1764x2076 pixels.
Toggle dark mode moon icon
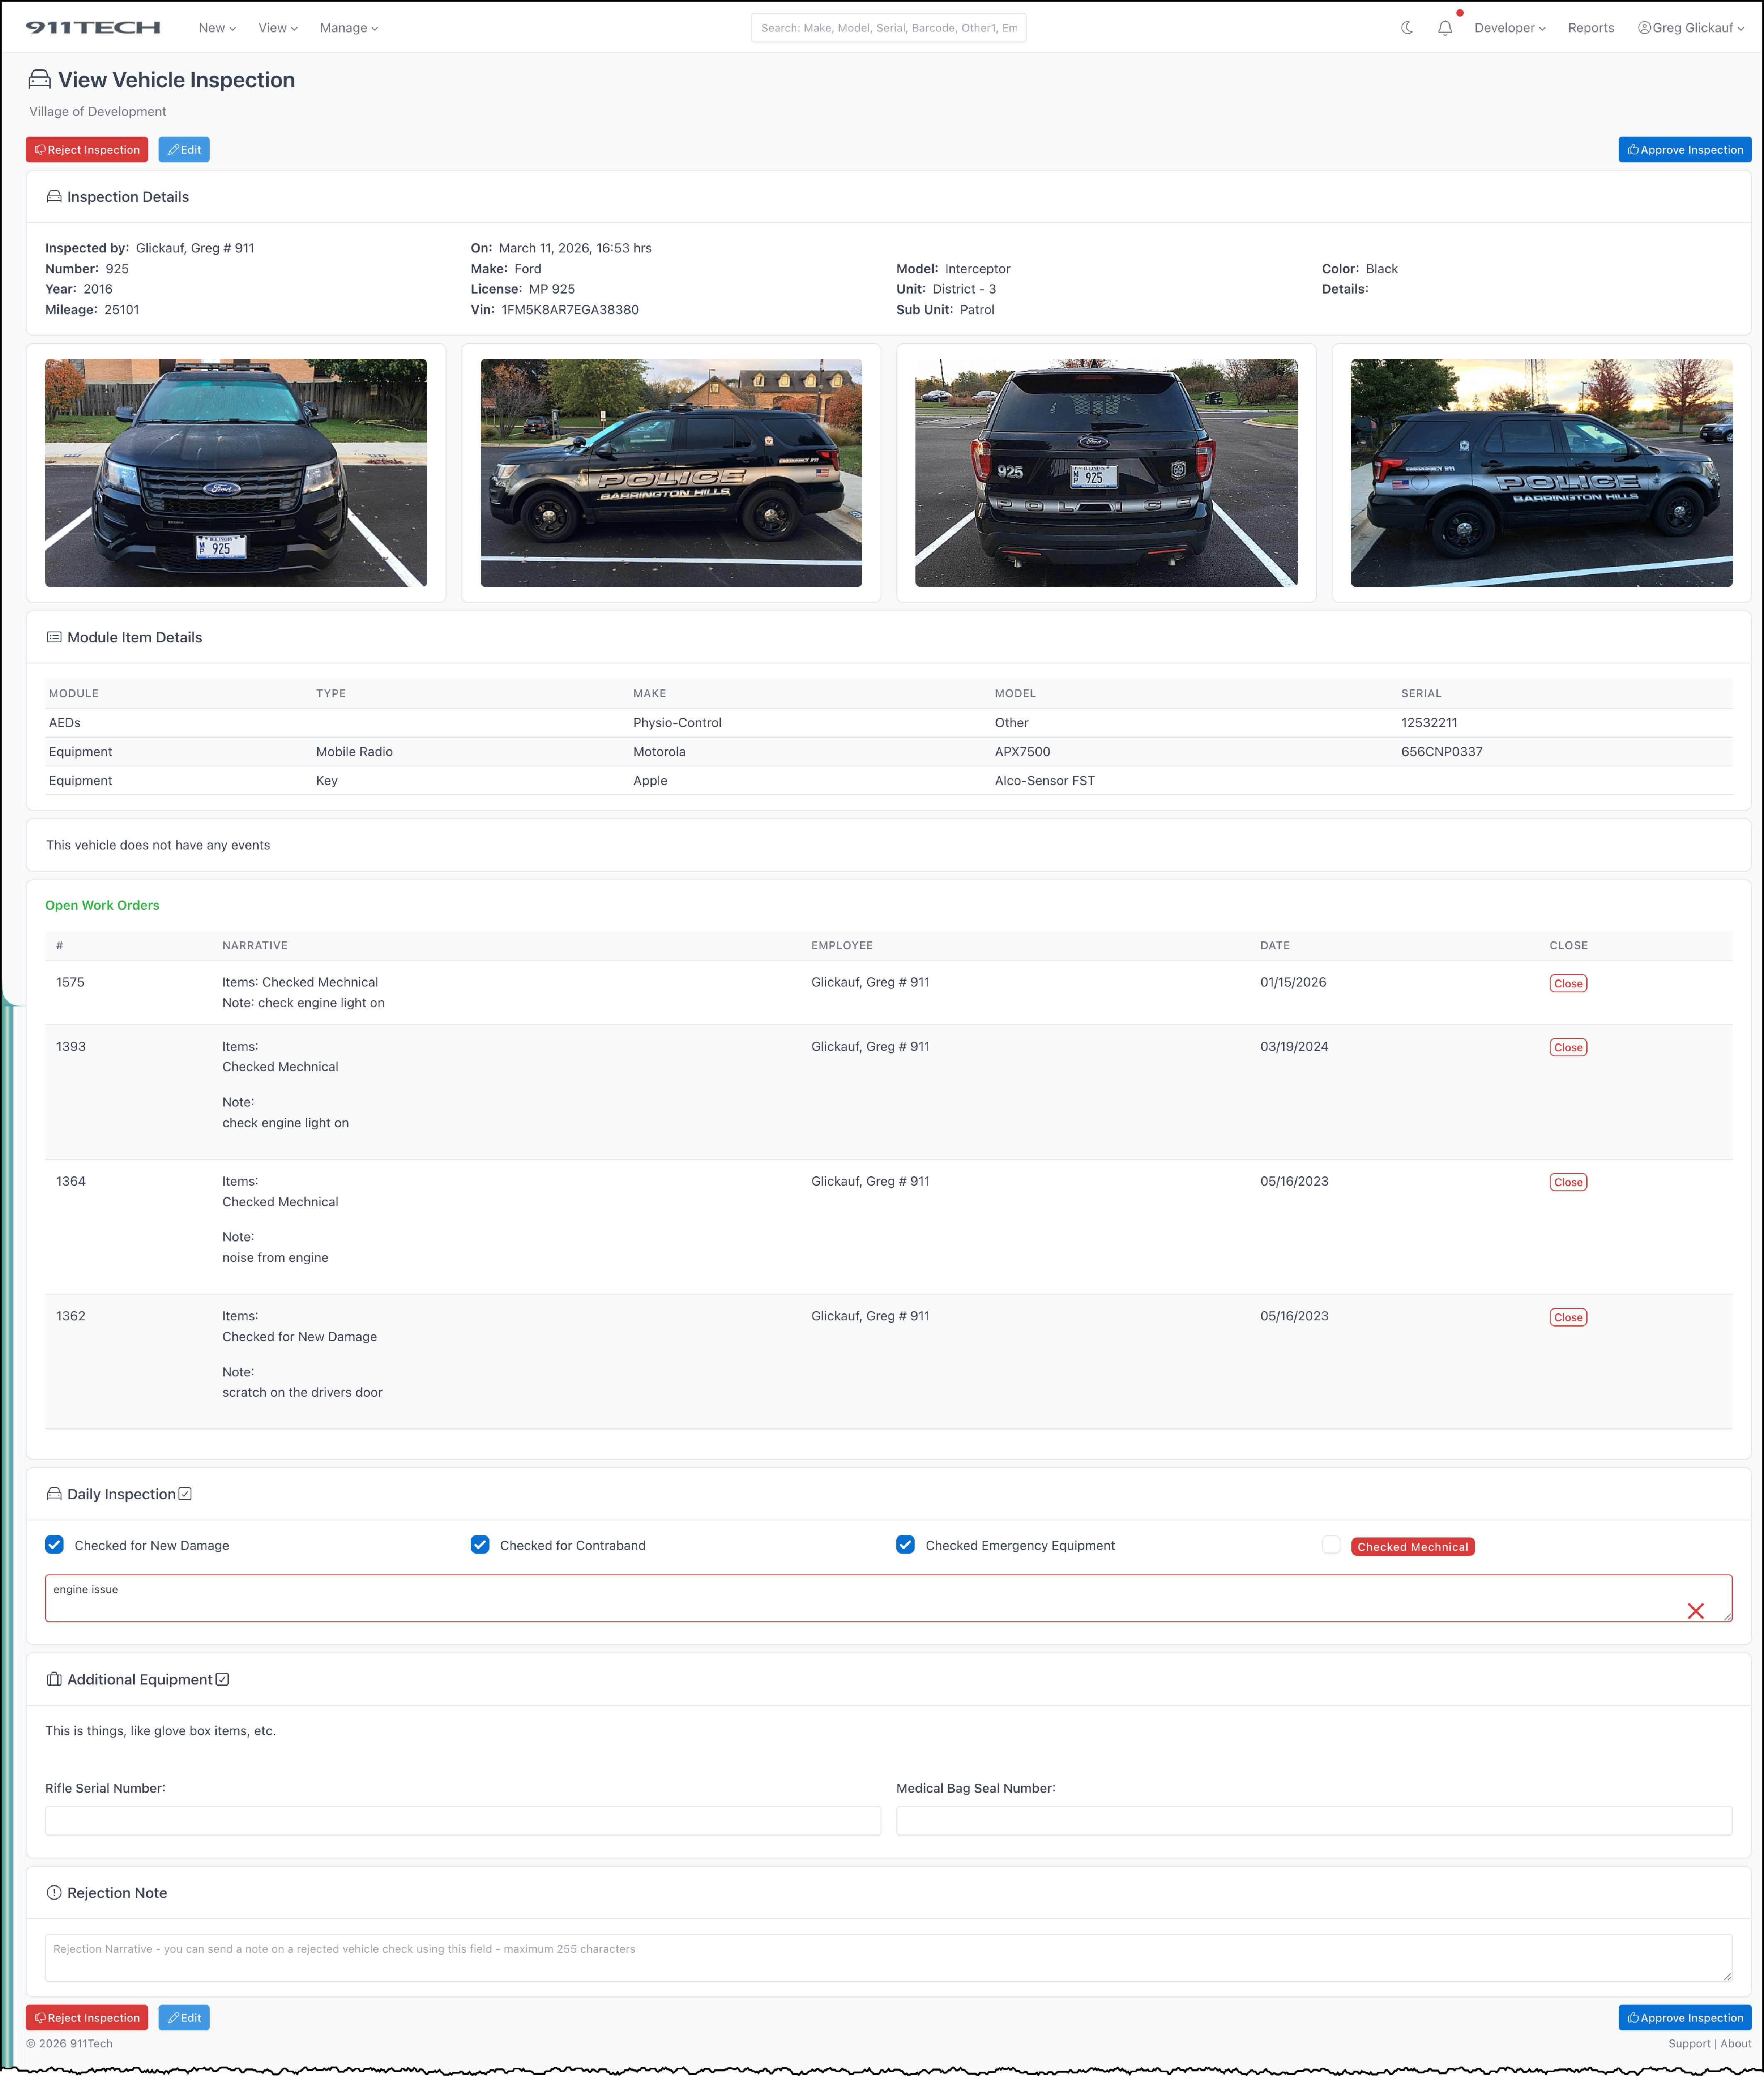[x=1406, y=28]
